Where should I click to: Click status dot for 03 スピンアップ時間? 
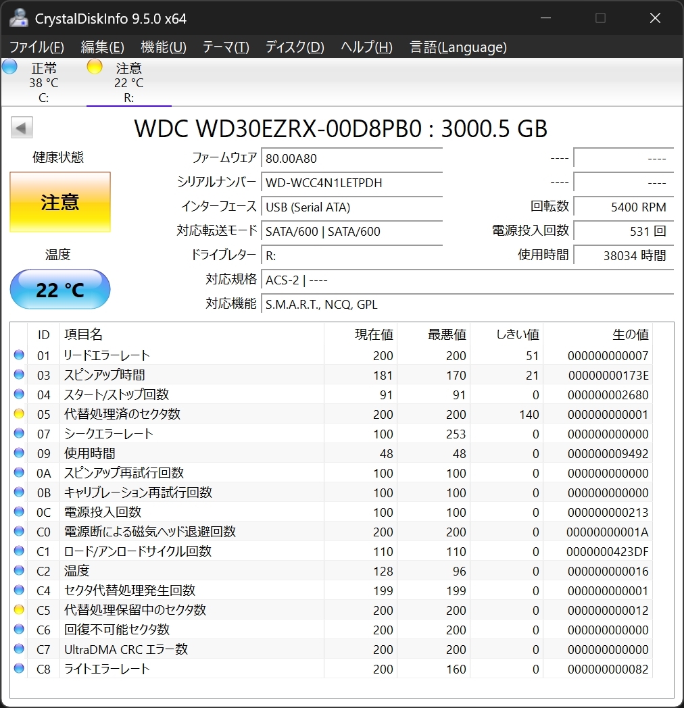tap(19, 374)
